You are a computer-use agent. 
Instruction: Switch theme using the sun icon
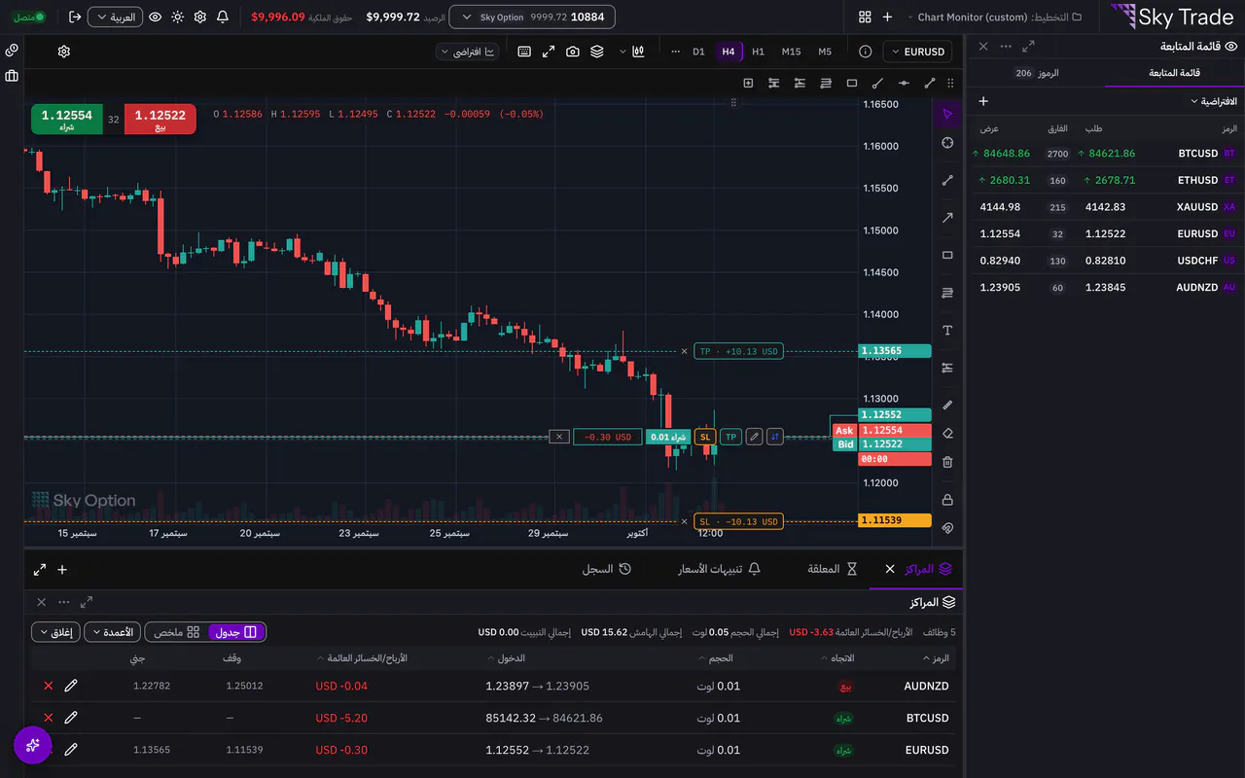click(177, 18)
